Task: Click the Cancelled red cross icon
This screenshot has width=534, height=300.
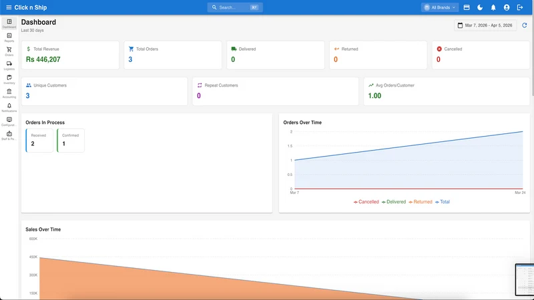Action: (439, 49)
